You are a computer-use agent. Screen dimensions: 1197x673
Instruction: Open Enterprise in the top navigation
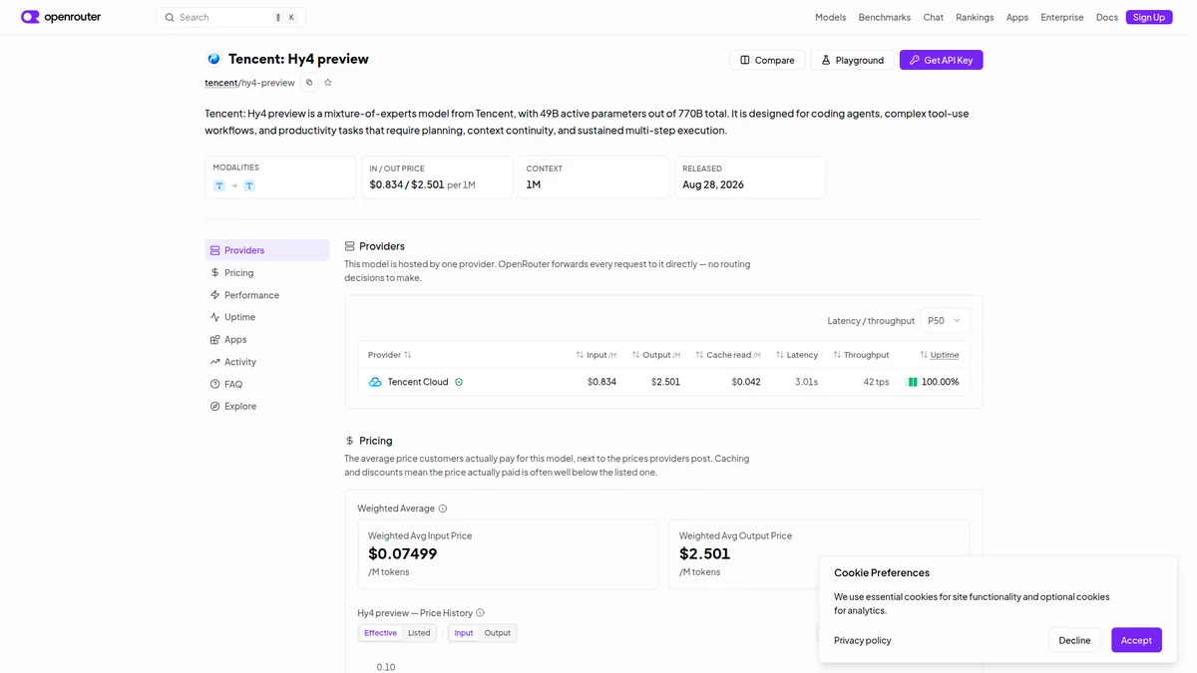(x=1061, y=17)
